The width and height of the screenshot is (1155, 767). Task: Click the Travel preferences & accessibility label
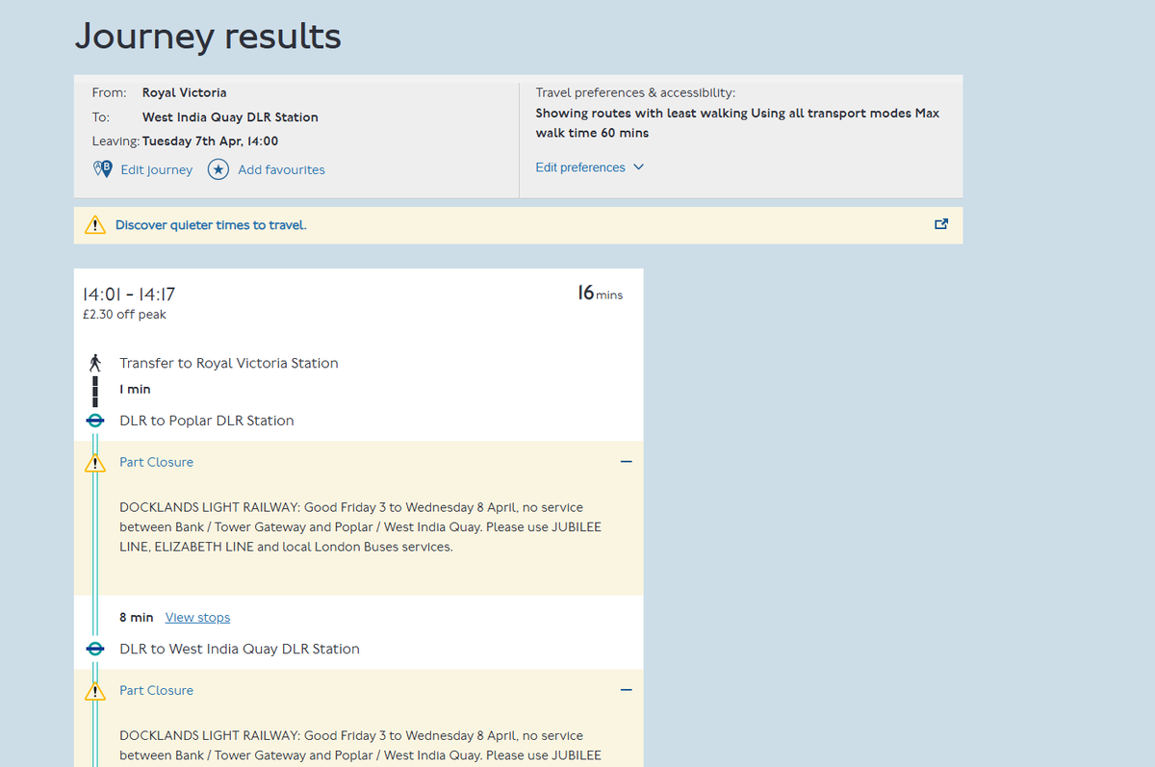635,93
